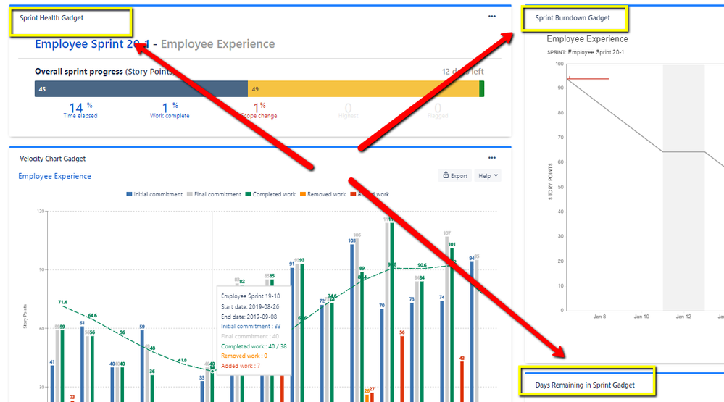Click the yellow progress segment labeled 49
Image resolution: width=724 pixels, height=402 pixels.
[363, 88]
